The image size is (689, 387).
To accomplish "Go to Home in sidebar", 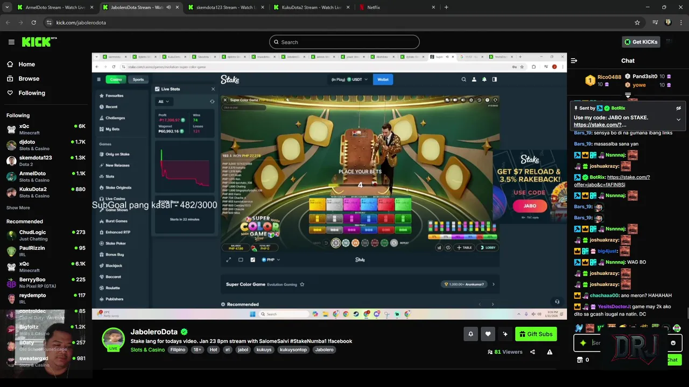I will [x=26, y=64].
